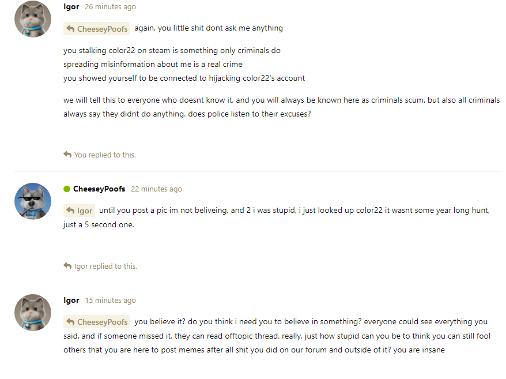Open the "You replied to this." link

pos(105,155)
